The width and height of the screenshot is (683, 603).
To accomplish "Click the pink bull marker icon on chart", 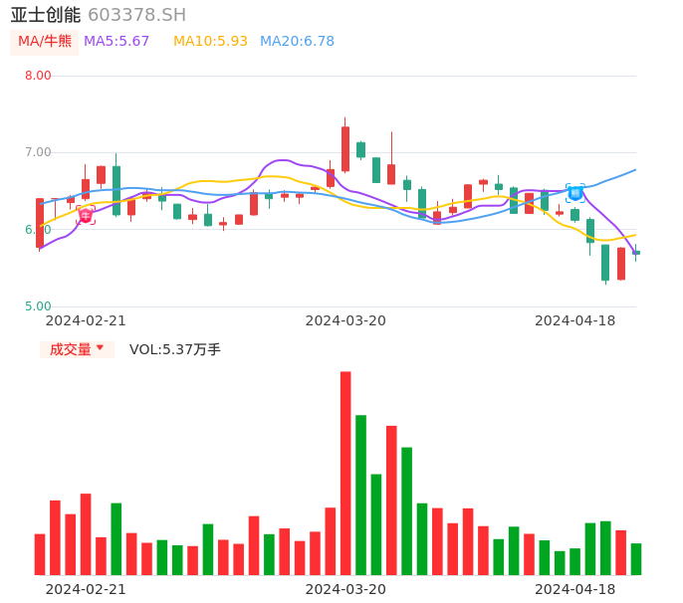I will pyautogui.click(x=86, y=215).
